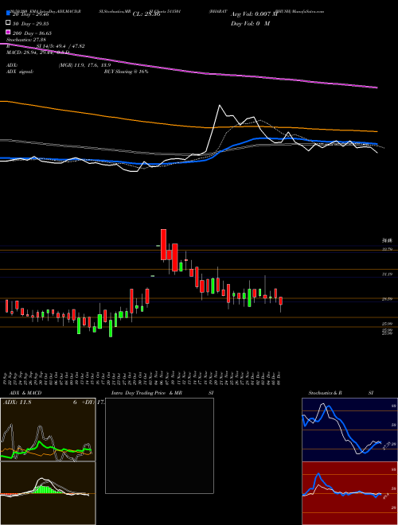Click the 31.19 price axis label
Image resolution: width=398 pixels, height=525 pixels.
pyautogui.click(x=387, y=274)
